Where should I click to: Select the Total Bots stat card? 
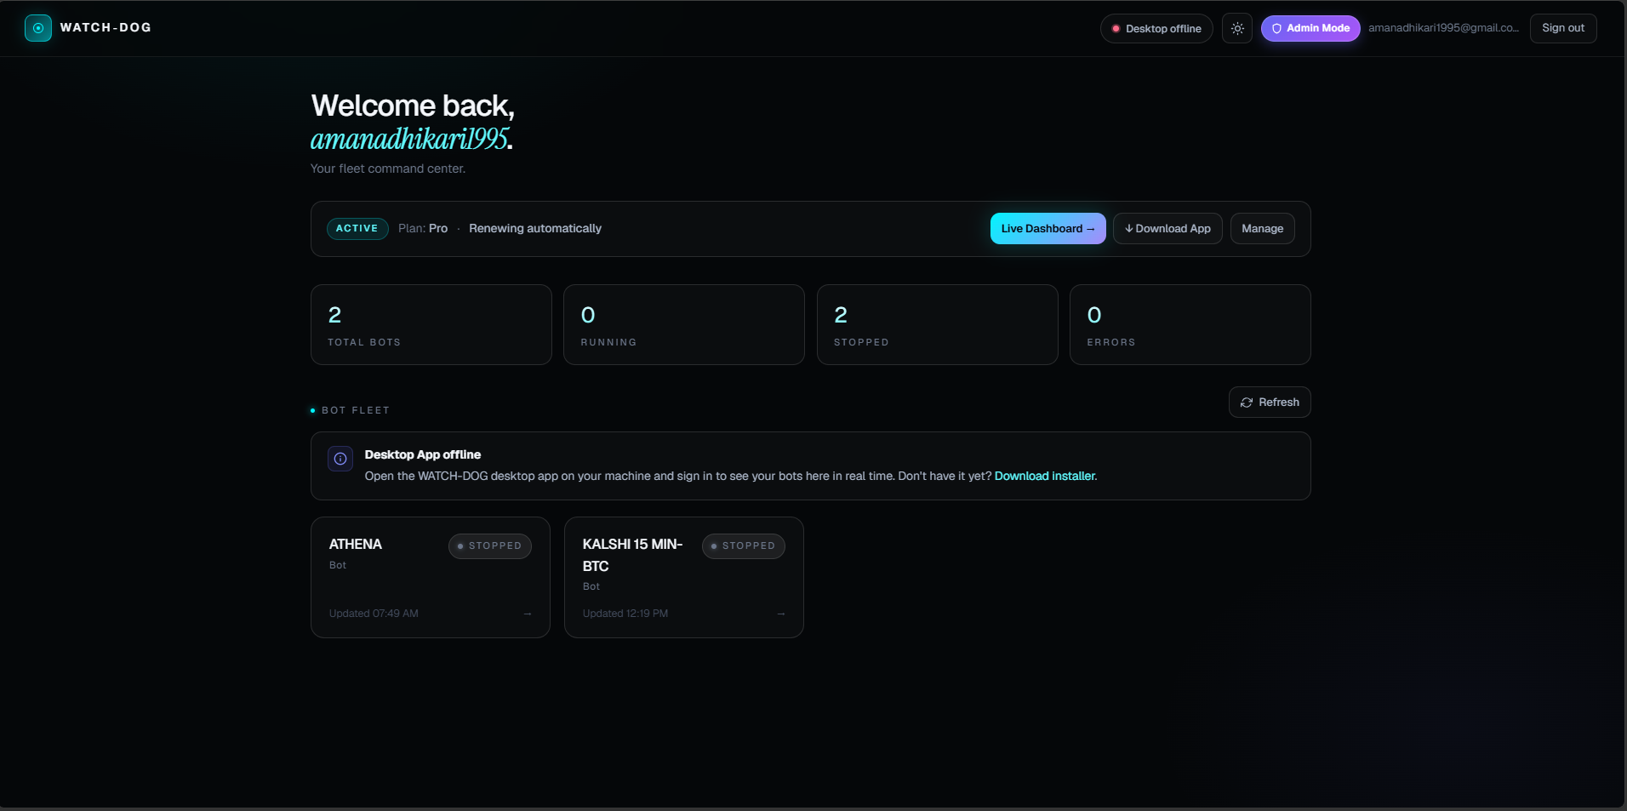point(431,324)
